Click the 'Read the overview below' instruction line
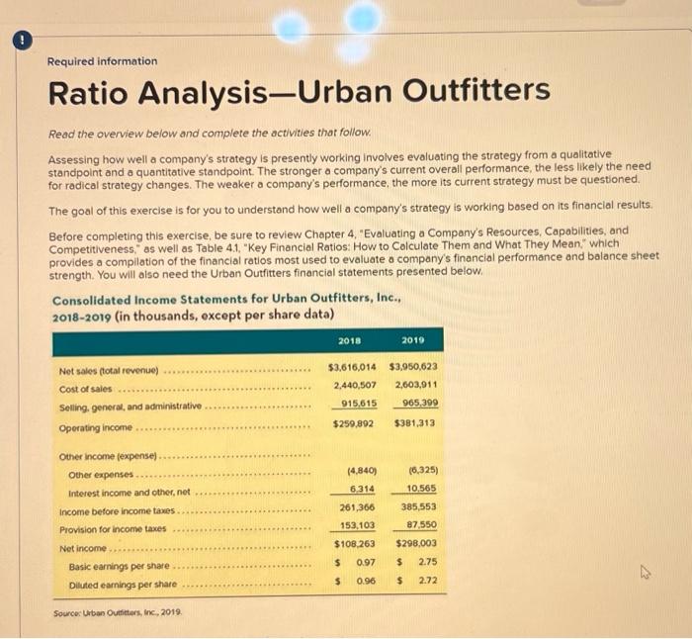692x639 pixels. click(x=210, y=133)
